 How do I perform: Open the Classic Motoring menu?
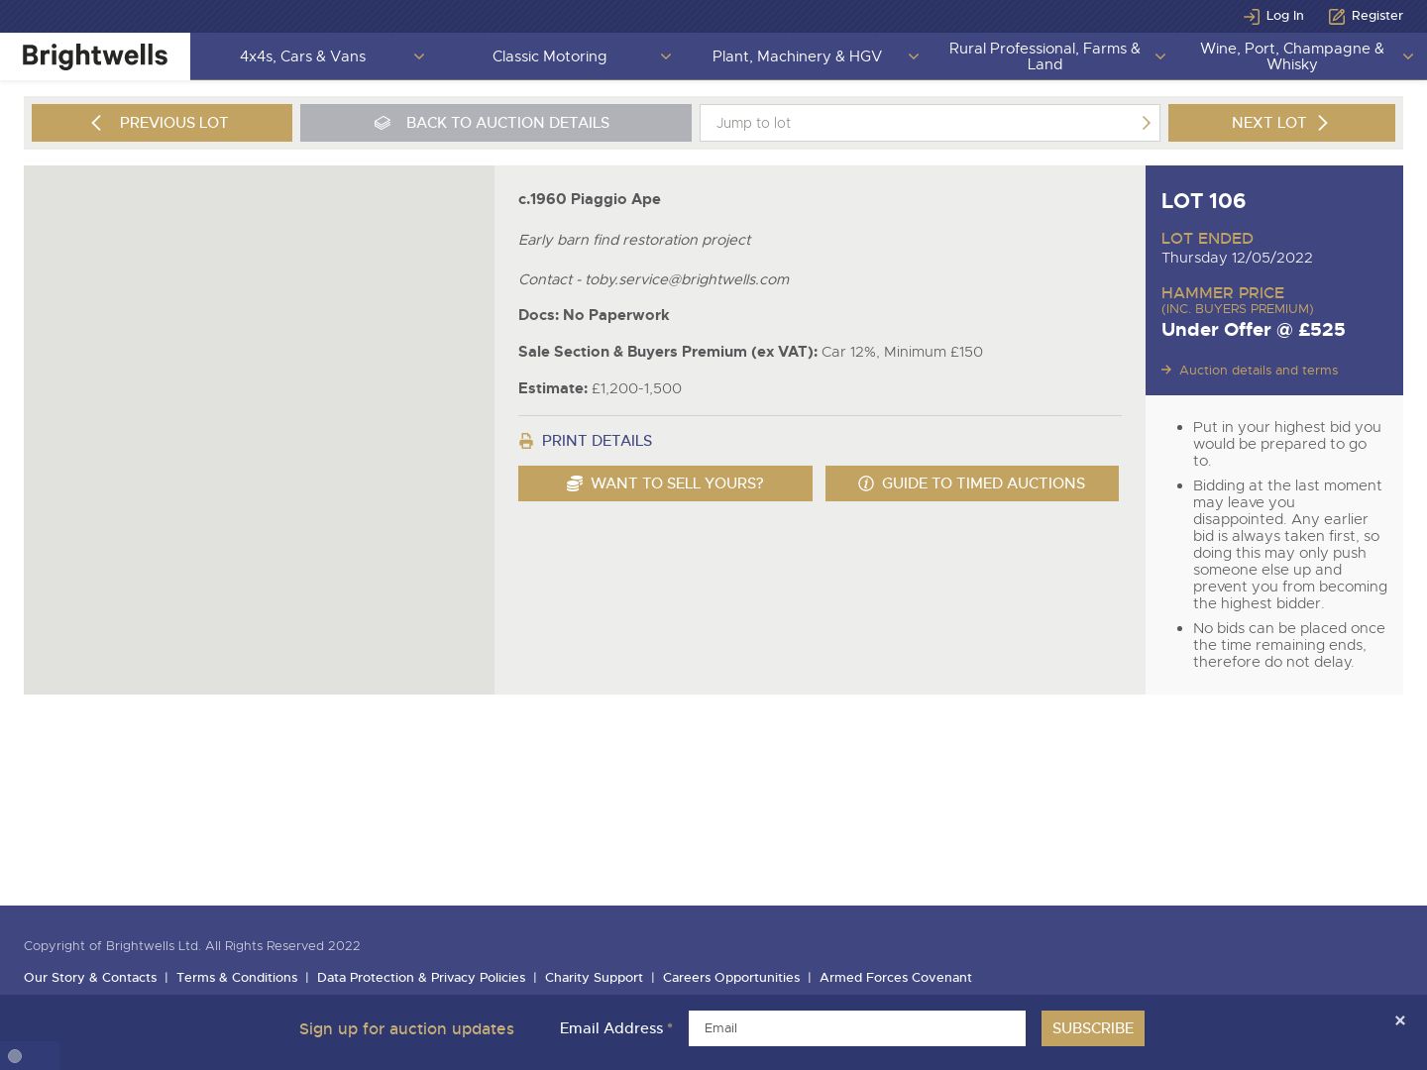(x=549, y=56)
